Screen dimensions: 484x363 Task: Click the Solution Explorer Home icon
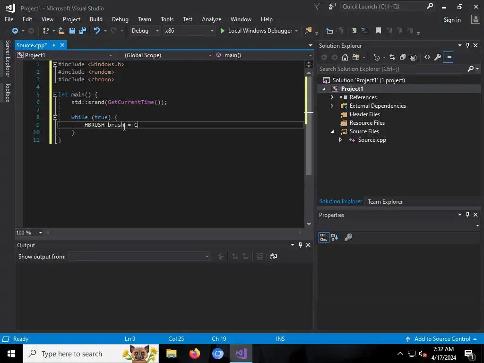click(x=345, y=57)
